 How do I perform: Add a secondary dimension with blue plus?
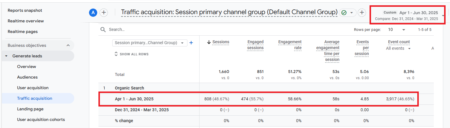point(191,43)
